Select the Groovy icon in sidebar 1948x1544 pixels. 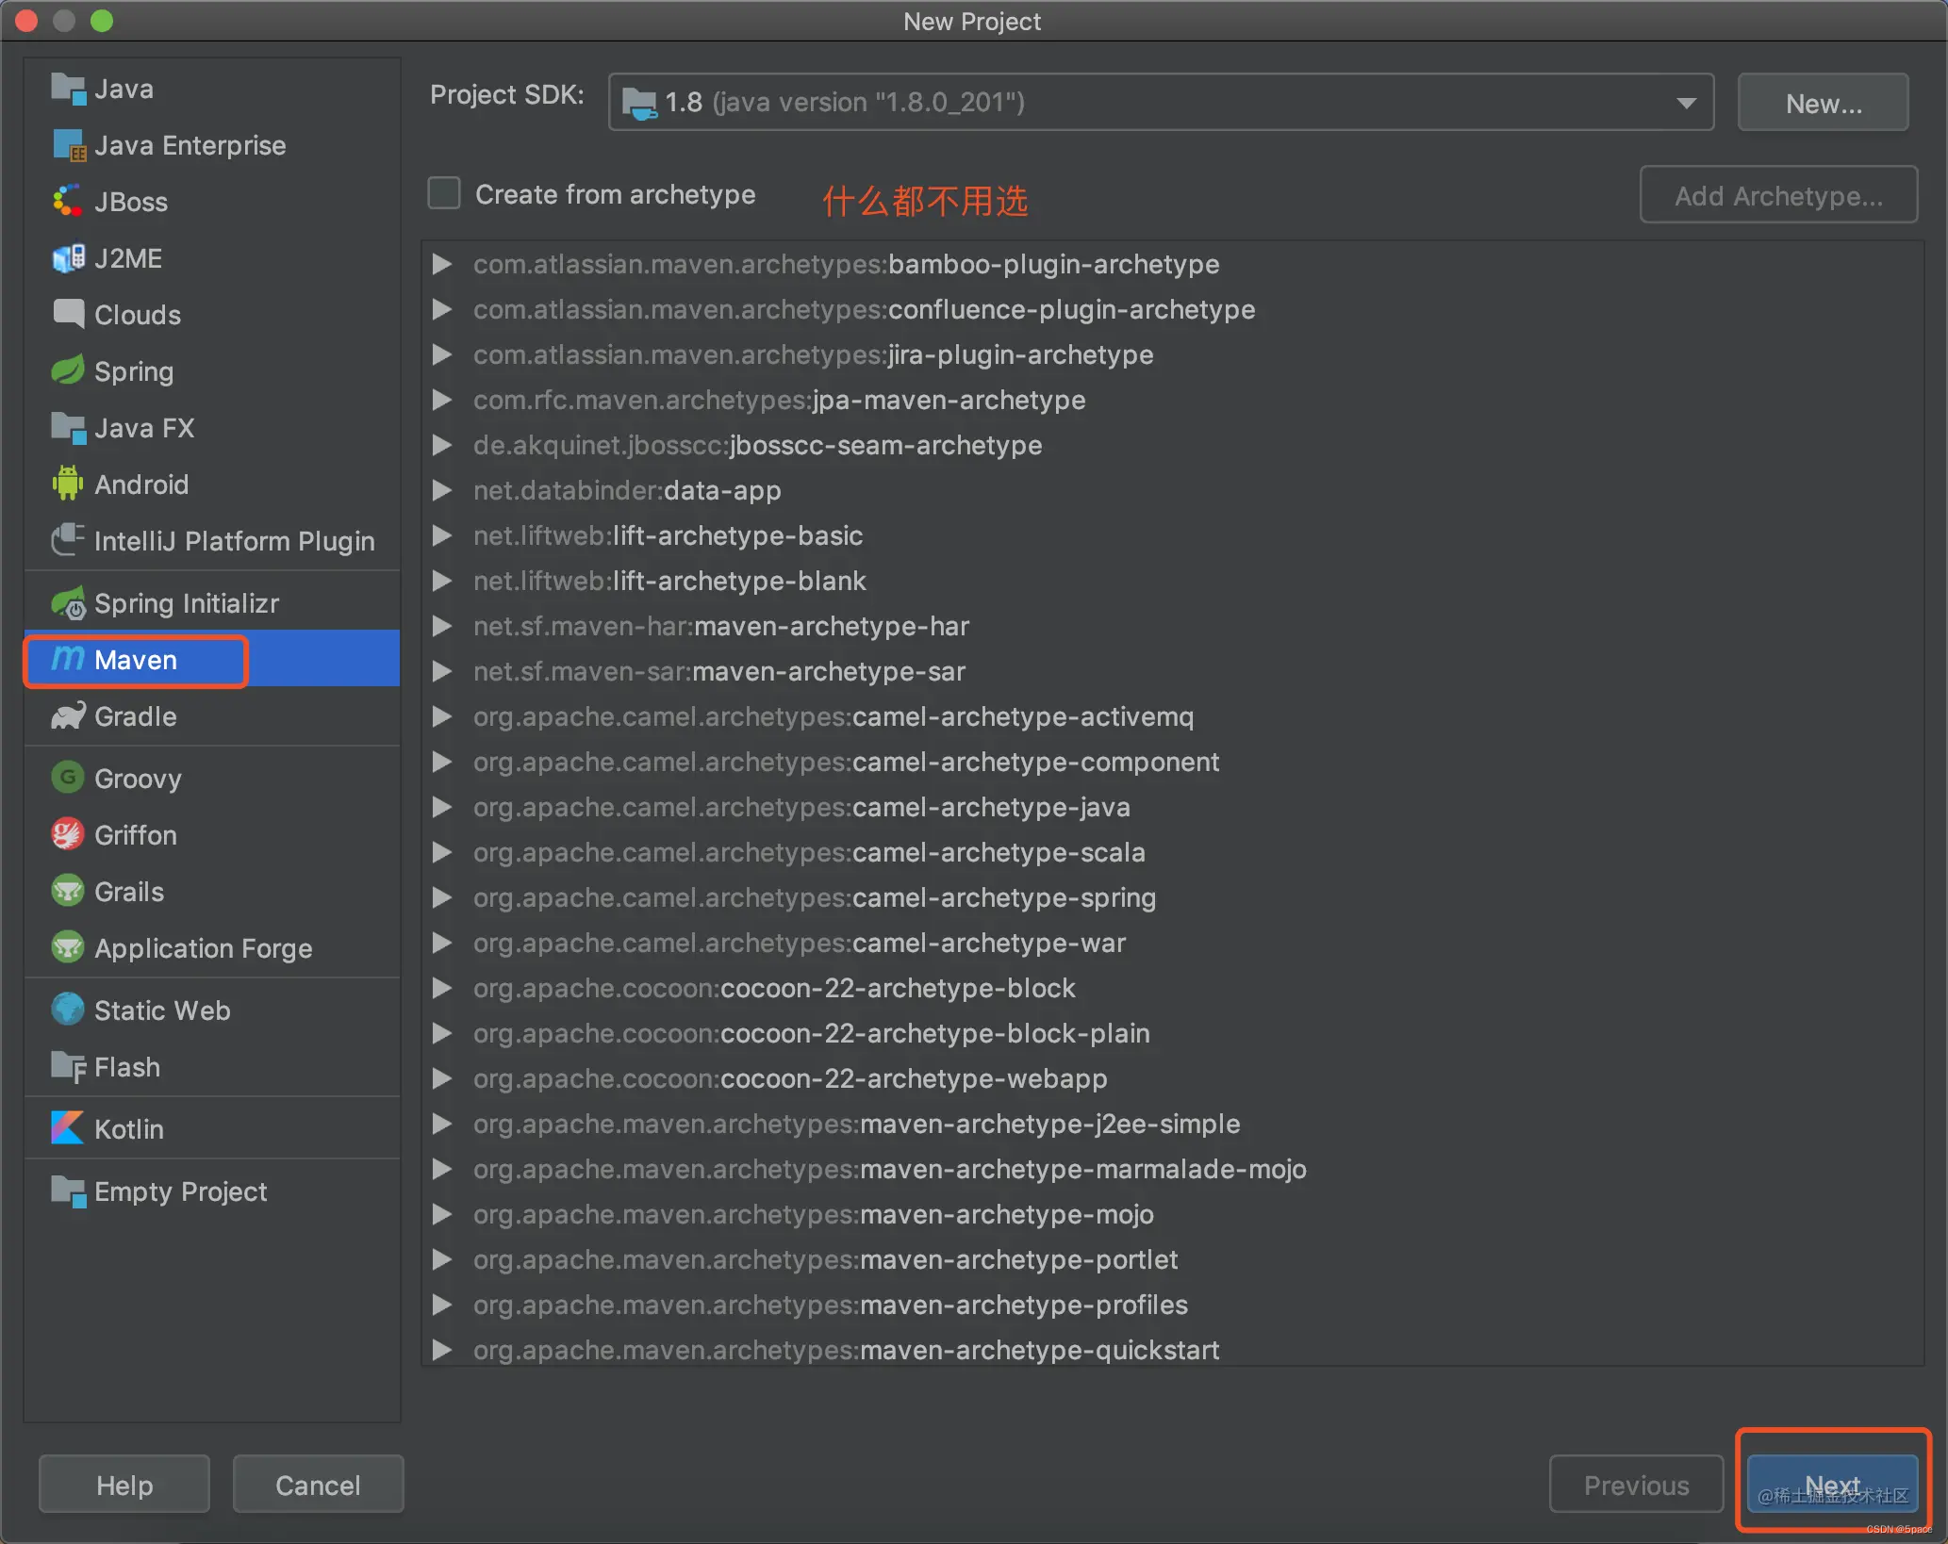(67, 778)
